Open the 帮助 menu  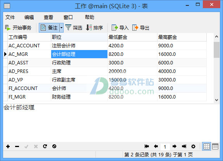click(x=90, y=17)
